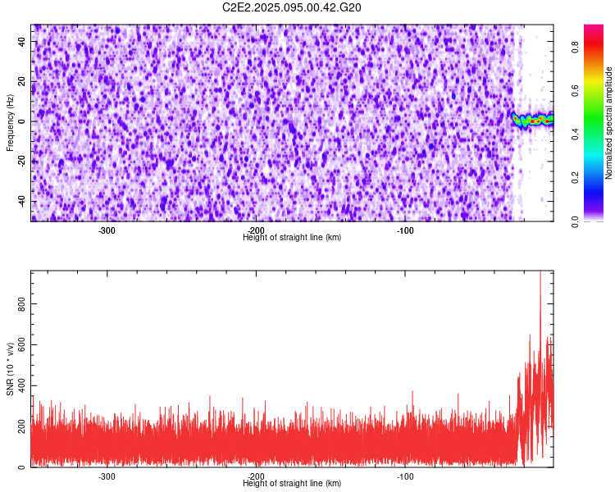Image resolution: width=615 pixels, height=492 pixels.
Task: Click the -300 tick under the SNR plot
Action: (107, 476)
